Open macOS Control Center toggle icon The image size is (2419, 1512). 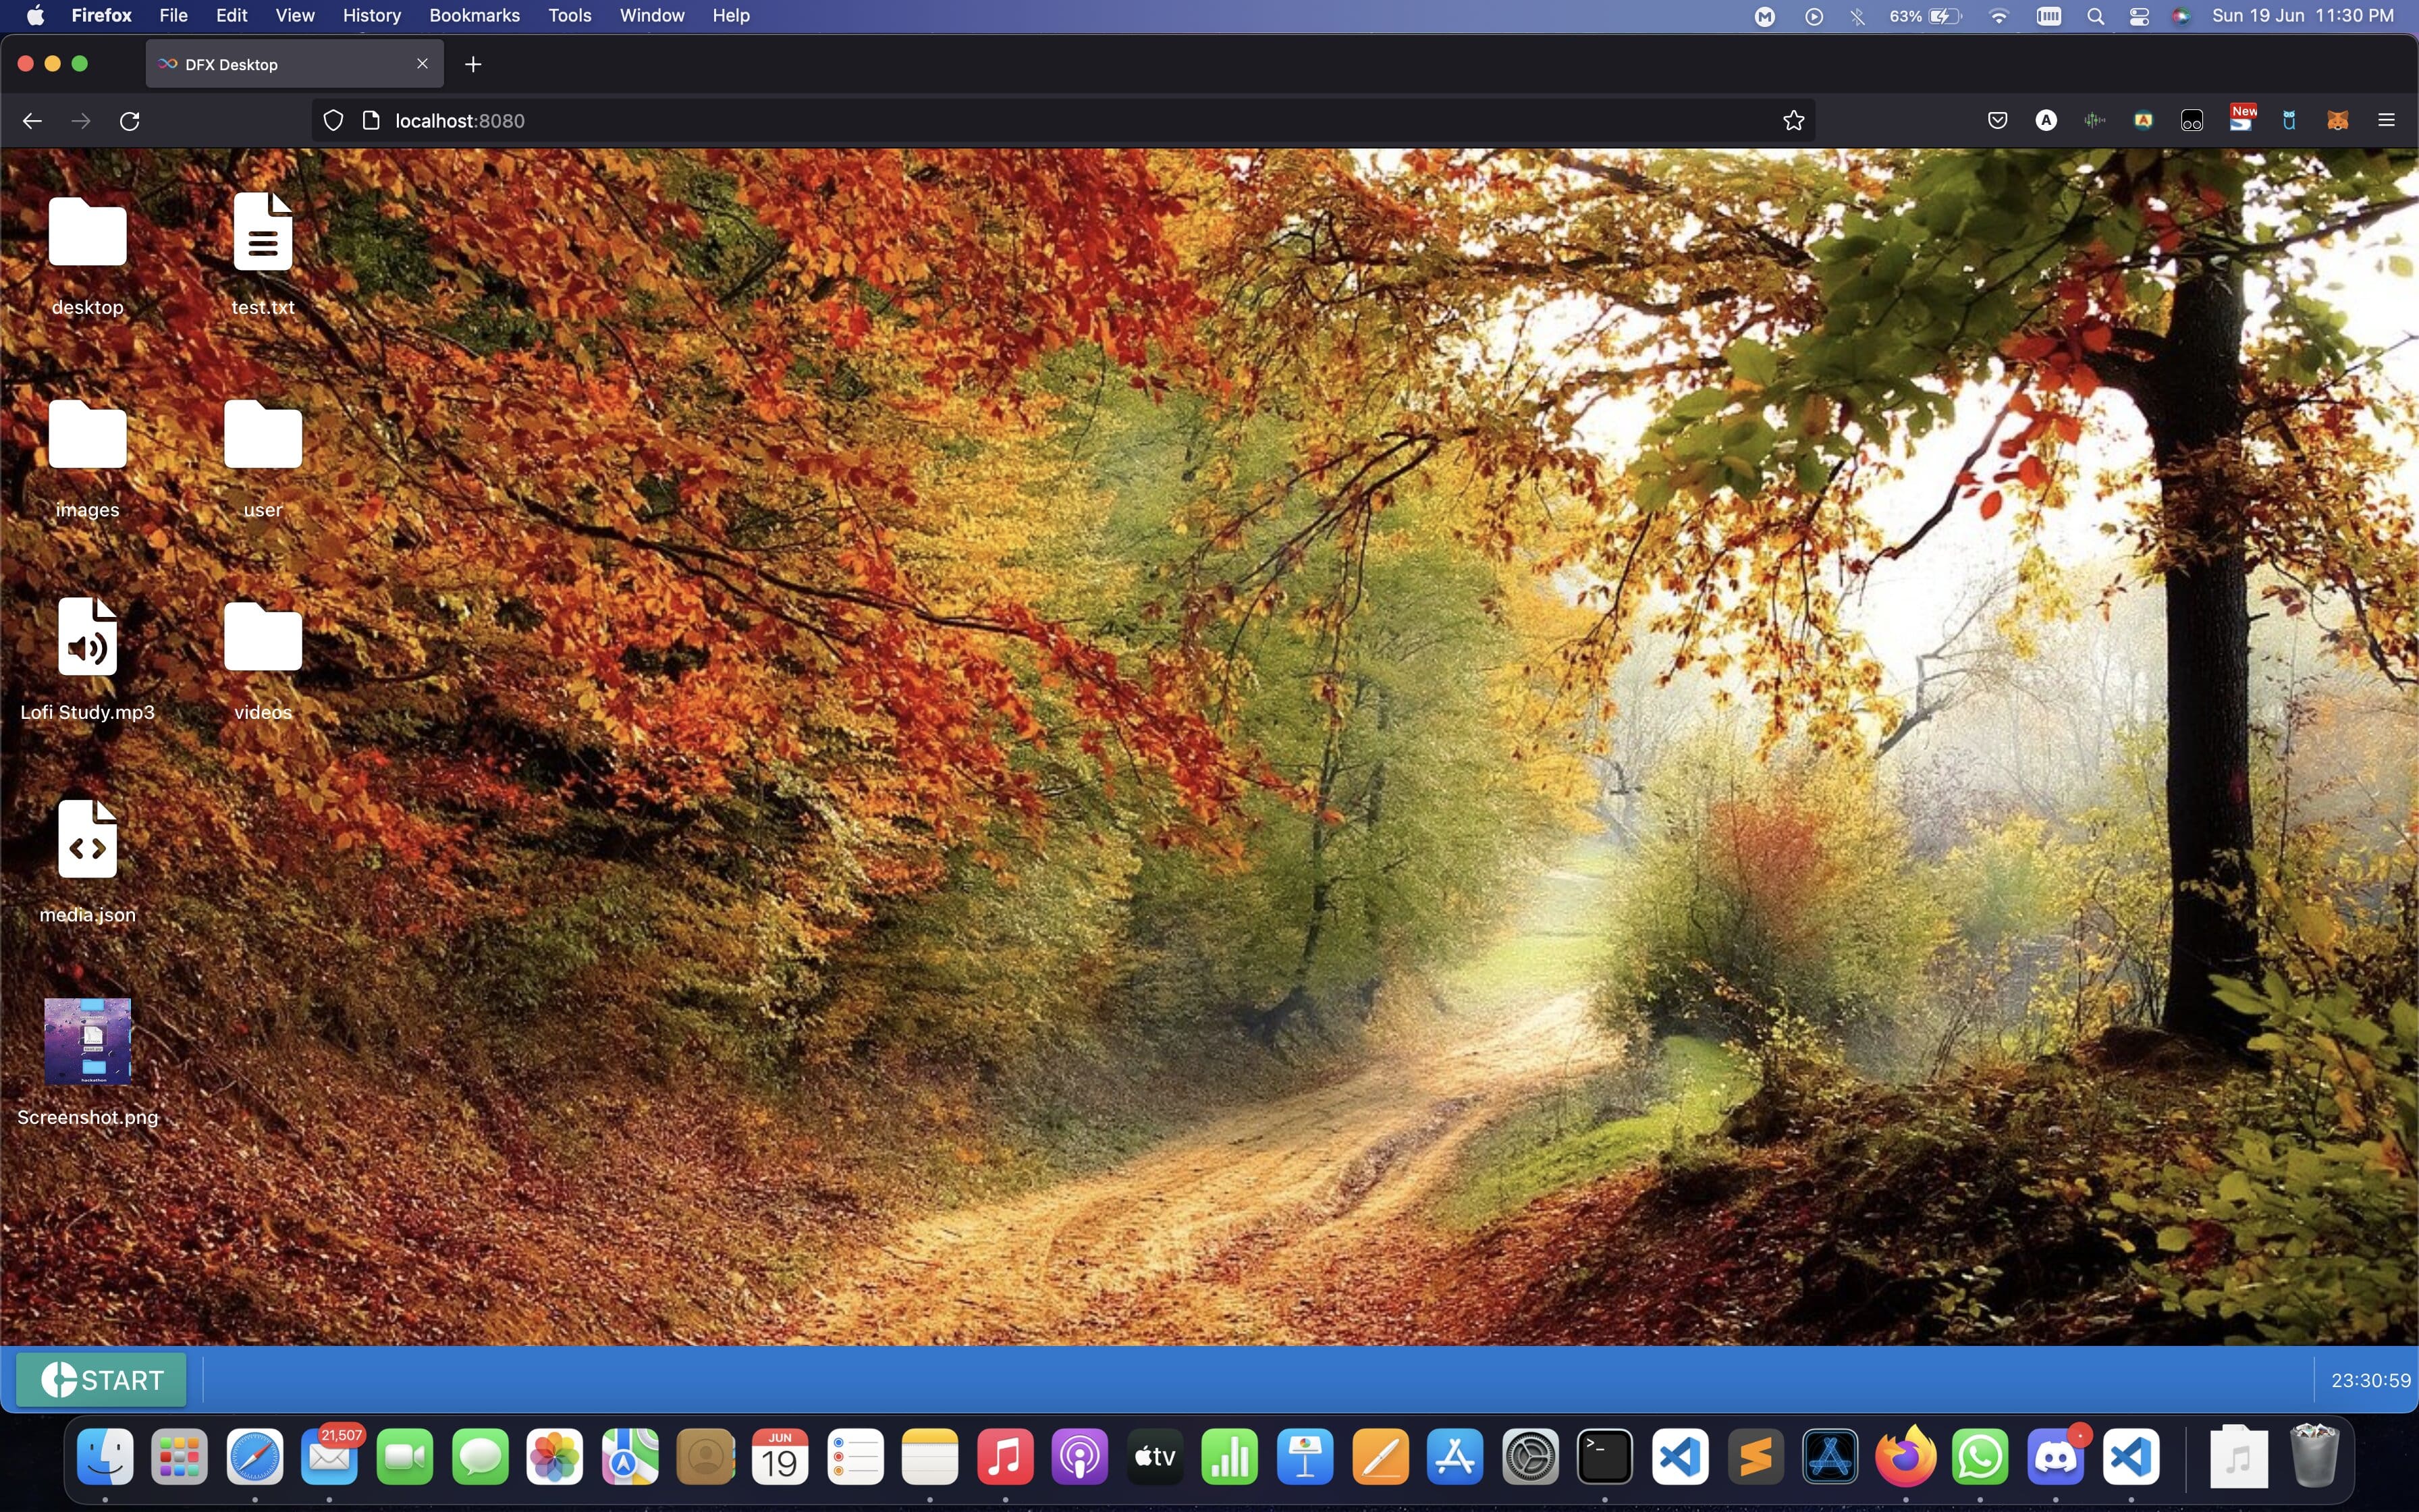click(2138, 16)
